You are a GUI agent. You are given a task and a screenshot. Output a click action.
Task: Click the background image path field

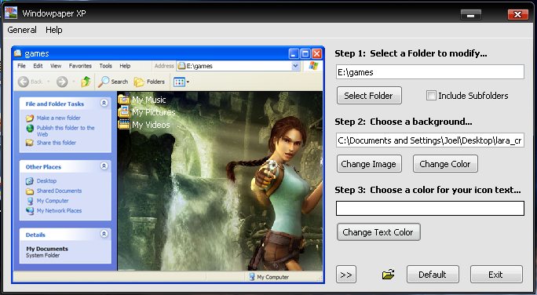[429, 140]
